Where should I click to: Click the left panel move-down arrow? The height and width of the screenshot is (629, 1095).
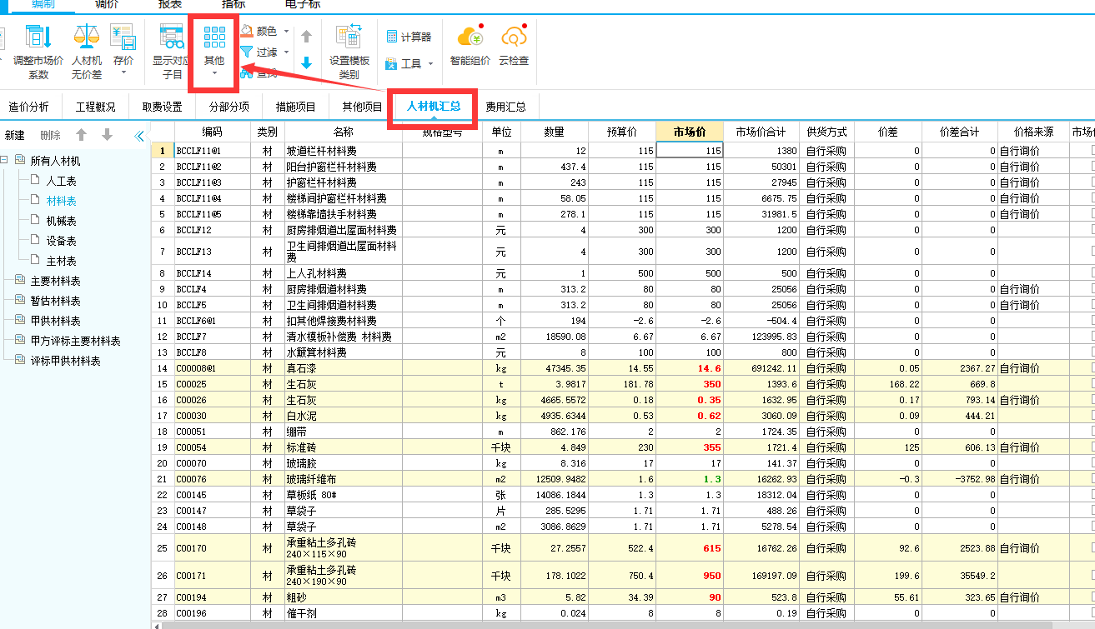point(107,135)
